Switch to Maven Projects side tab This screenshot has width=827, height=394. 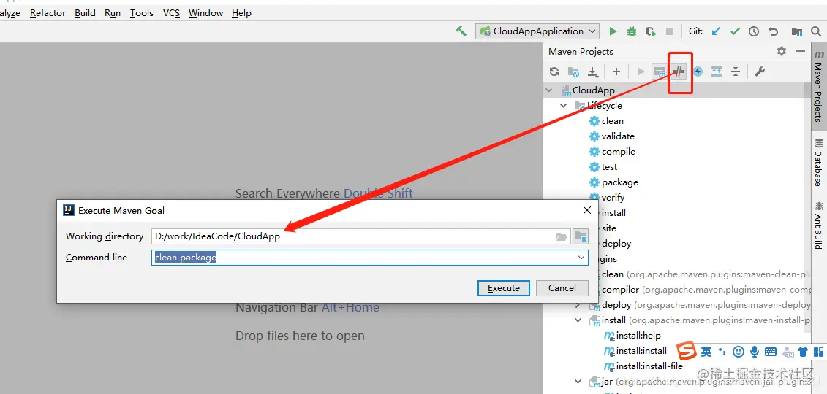pos(818,87)
